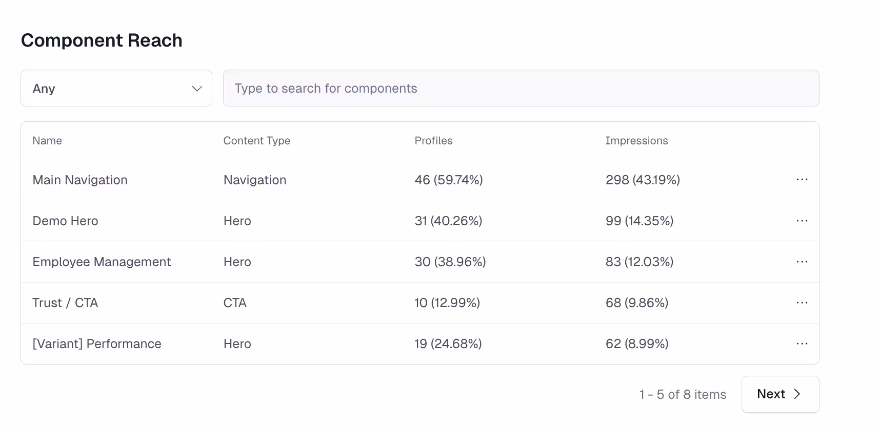Image resolution: width=879 pixels, height=428 pixels.
Task: Click the 30 (38.96%) profiles value
Action: tap(450, 262)
